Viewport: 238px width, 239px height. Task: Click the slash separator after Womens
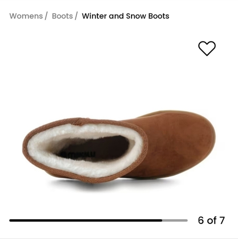[x=46, y=16]
